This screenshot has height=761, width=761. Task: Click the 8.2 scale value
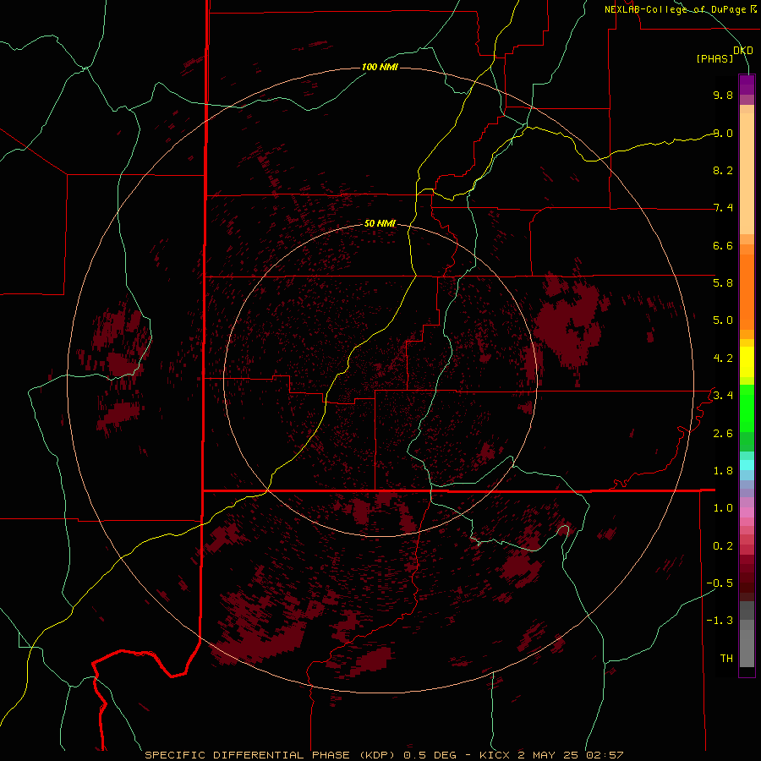pos(723,170)
